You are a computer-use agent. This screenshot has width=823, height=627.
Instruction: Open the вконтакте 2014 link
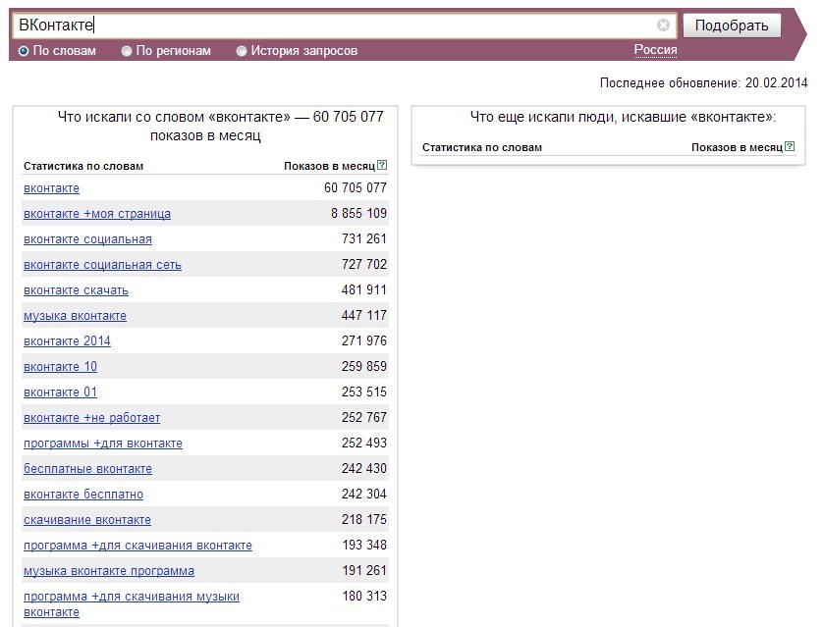click(67, 341)
